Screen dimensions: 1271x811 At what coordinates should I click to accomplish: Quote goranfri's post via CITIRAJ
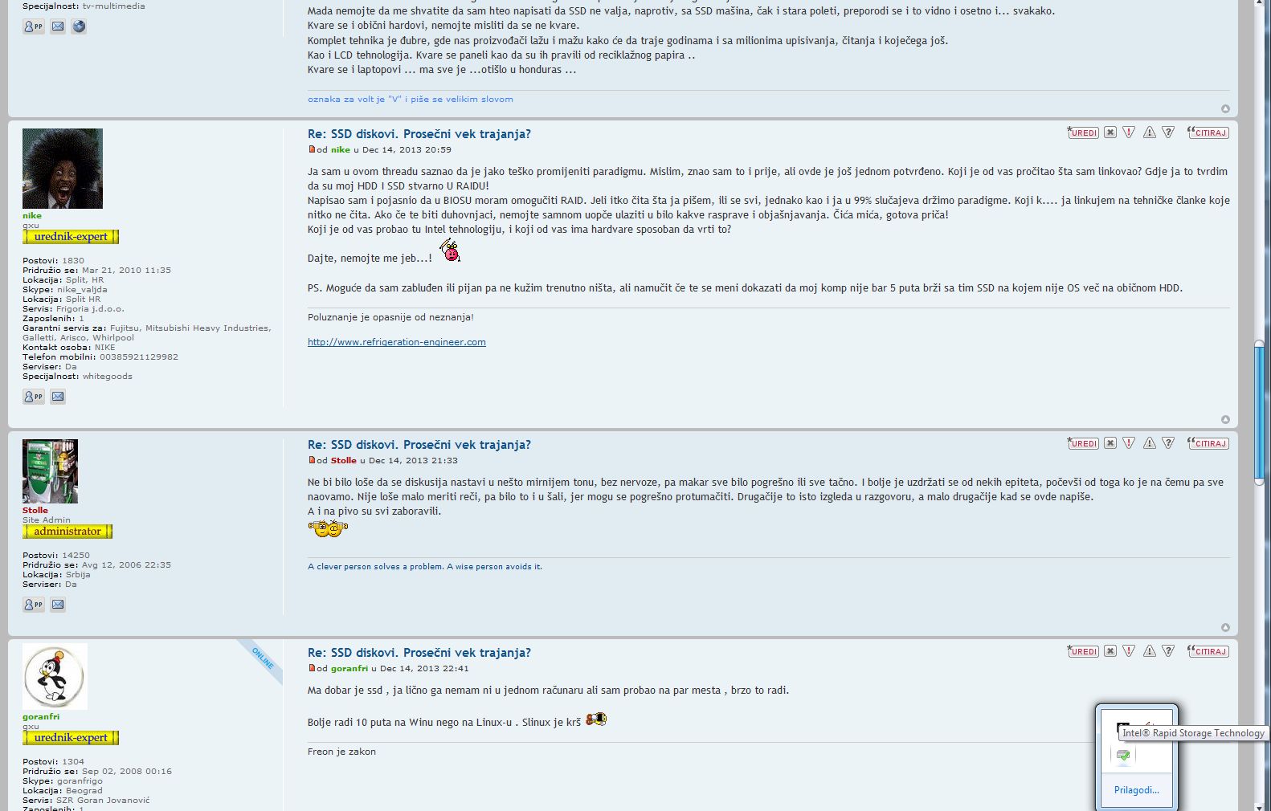tap(1208, 651)
